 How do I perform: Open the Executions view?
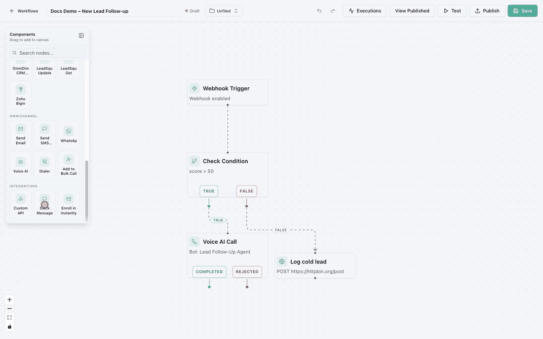pyautogui.click(x=365, y=11)
